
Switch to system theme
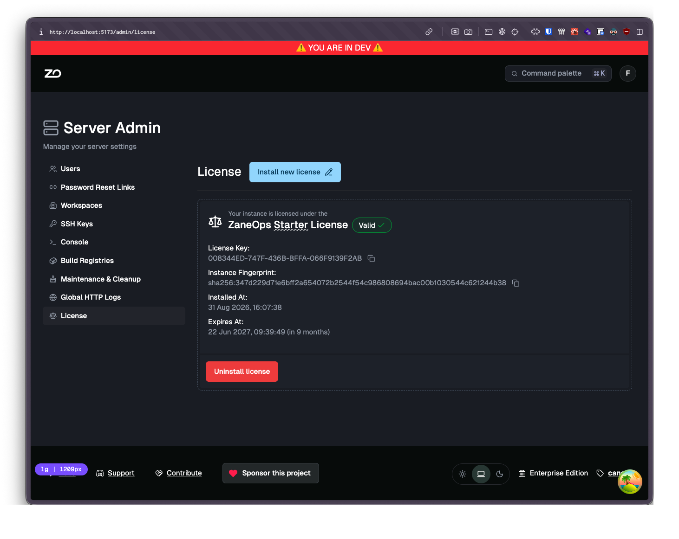481,474
